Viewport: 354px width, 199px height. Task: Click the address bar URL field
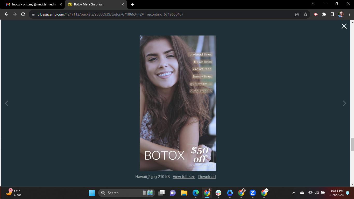click(x=163, y=14)
